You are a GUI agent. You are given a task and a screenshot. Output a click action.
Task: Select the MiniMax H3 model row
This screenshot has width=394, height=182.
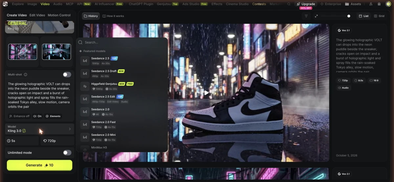(122, 148)
